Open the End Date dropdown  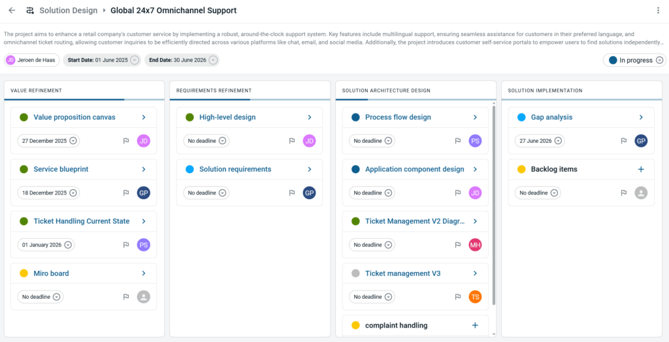(213, 60)
